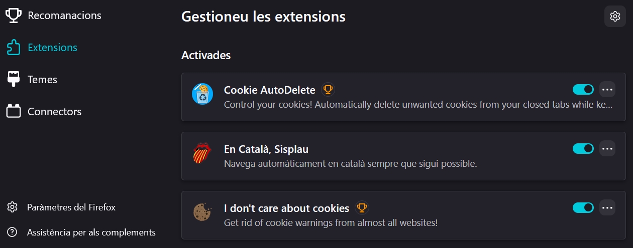The width and height of the screenshot is (633, 248).
Task: Select the Recomanacions category label
Action: [x=64, y=16]
